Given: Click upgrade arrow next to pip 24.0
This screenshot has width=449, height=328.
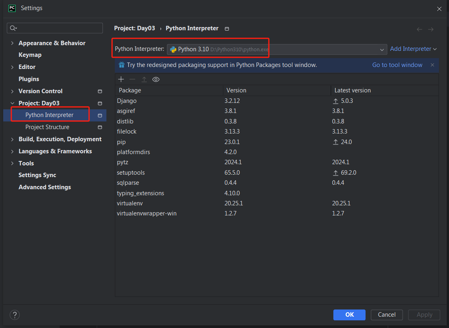Looking at the screenshot, I should tap(336, 142).
